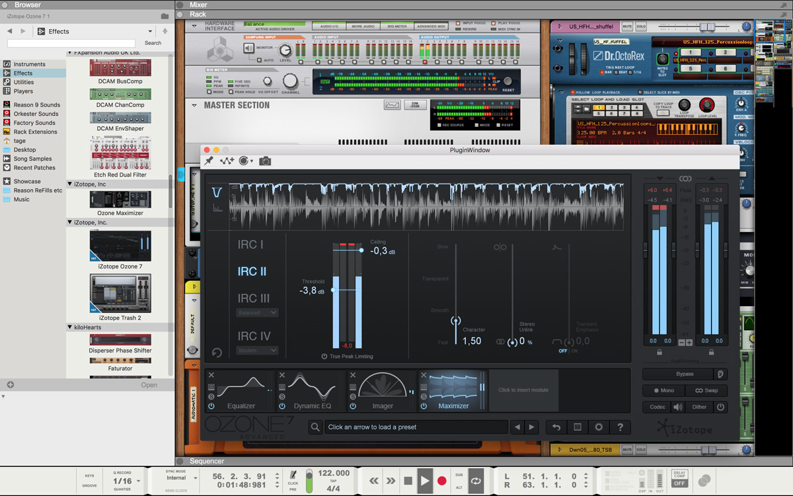Adjust the Threshold slider handle
Screen dimensions: 793x496
(333, 290)
